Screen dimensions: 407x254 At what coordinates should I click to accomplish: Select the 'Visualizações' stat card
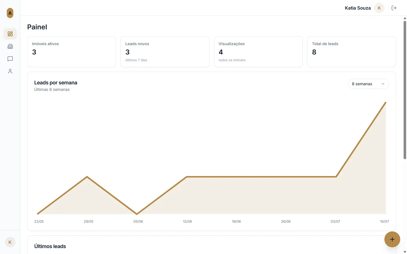[x=258, y=52]
